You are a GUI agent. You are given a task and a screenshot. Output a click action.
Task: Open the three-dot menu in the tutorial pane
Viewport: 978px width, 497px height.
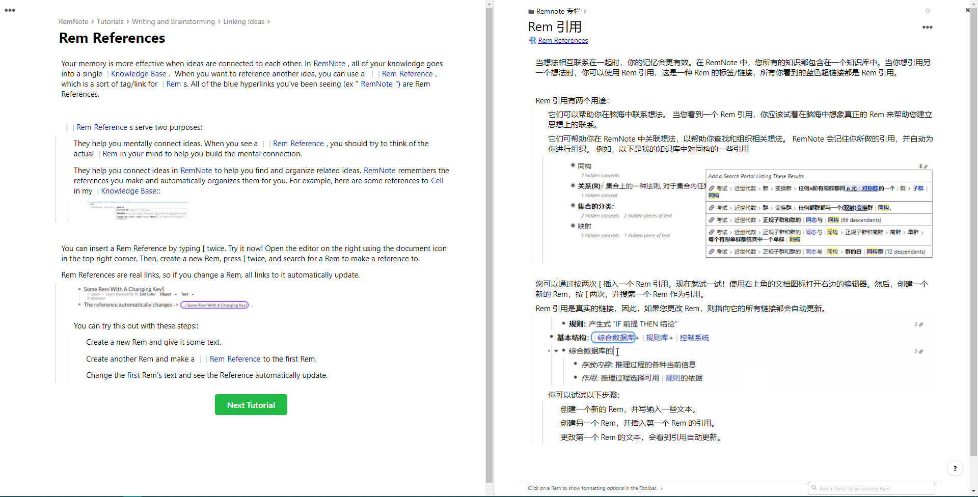[10, 10]
